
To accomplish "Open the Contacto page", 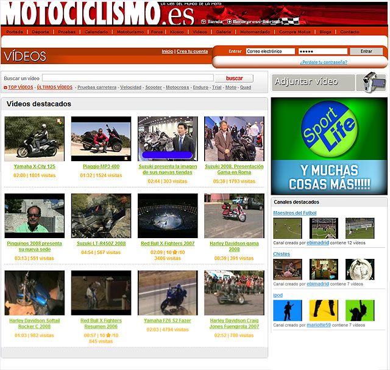I will (349, 32).
